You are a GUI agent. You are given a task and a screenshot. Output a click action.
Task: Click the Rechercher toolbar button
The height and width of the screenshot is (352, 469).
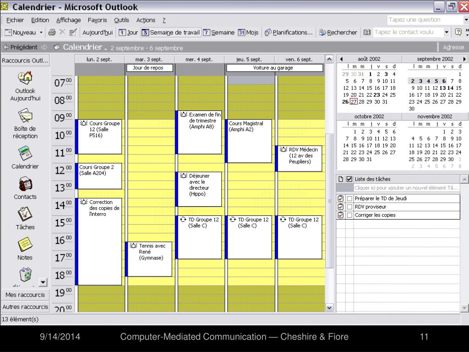(x=338, y=33)
